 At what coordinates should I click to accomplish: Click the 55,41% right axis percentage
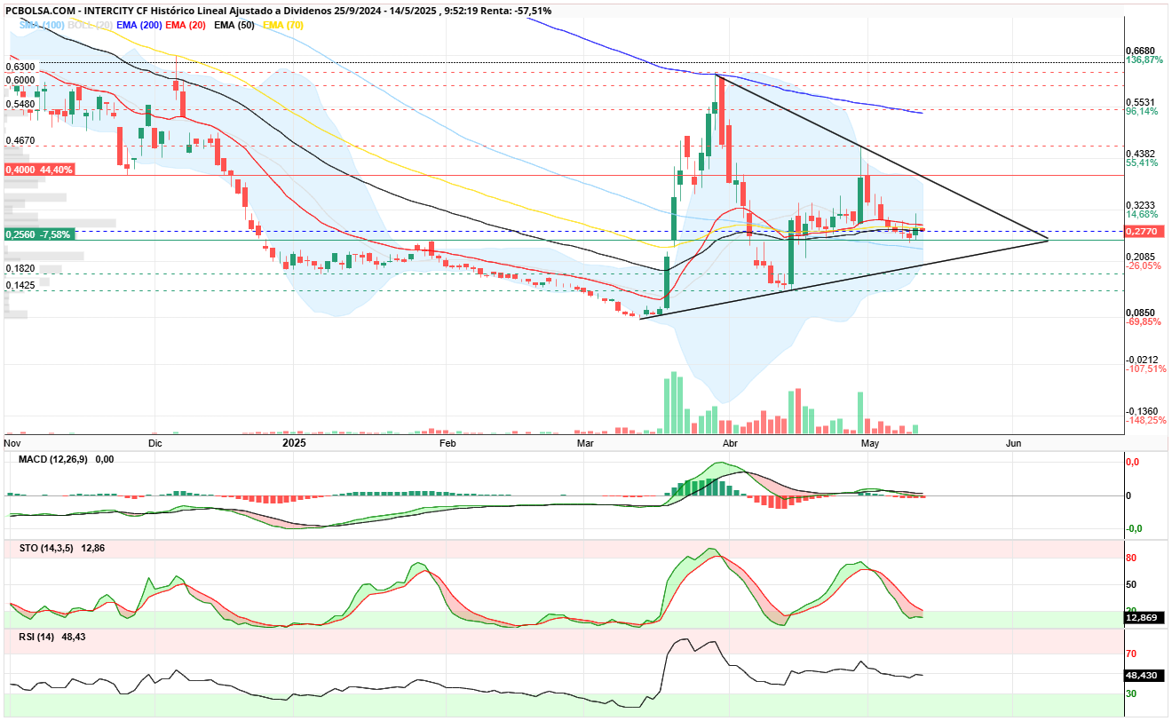pyautogui.click(x=1142, y=163)
